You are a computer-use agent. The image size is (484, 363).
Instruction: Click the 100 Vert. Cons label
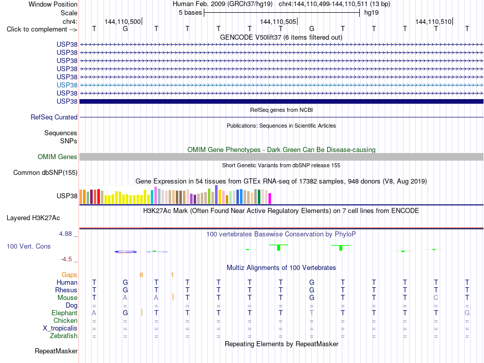tap(29, 246)
